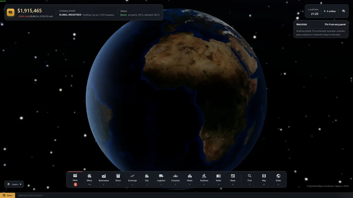Image resolution: width=353 pixels, height=198 pixels.
Task: Click the $1,915,465 cash balance
Action: [29, 11]
